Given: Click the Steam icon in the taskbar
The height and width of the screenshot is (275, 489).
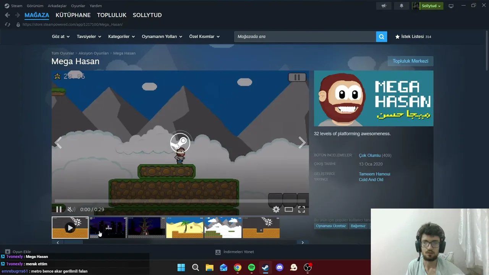Looking at the screenshot, I should pos(266,267).
